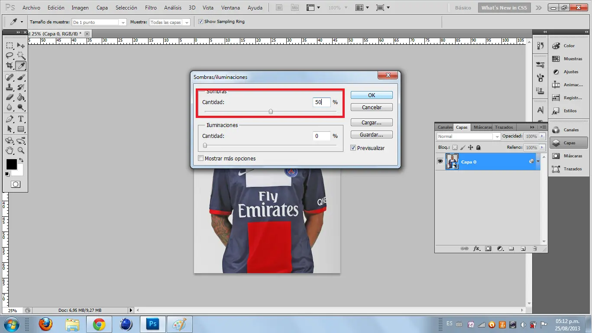The width and height of the screenshot is (595, 333).
Task: Swap foreground and background colors
Action: [21, 160]
